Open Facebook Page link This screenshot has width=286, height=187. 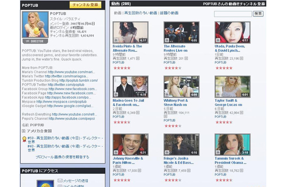point(71,93)
